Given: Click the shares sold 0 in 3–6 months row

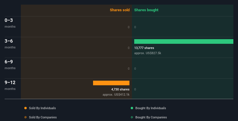Looking at the screenshot, I should click(x=129, y=48).
